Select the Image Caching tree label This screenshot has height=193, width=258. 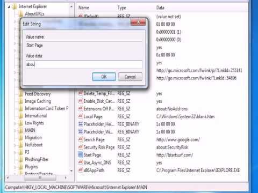point(38,101)
